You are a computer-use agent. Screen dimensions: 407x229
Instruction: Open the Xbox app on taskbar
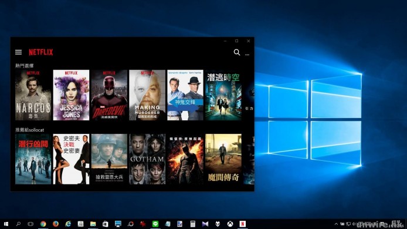click(x=230, y=224)
